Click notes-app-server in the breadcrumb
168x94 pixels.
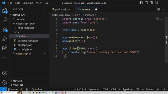click(x=62, y=15)
